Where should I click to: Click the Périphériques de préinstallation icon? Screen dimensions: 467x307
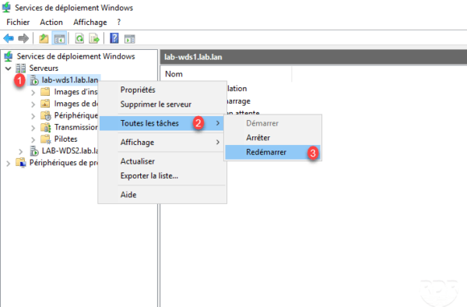[x=21, y=163]
